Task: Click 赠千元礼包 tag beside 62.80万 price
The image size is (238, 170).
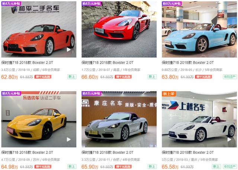Action: tap(43, 77)
